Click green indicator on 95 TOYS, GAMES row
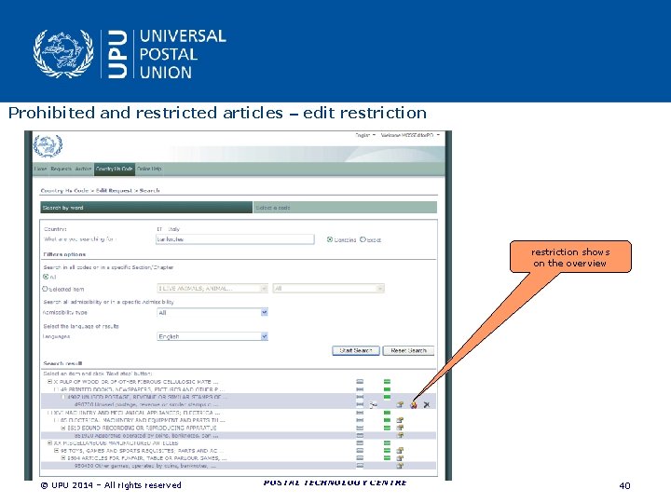671x503 pixels. click(387, 451)
